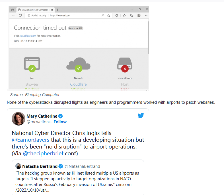Click the 2022-10-10 13:03:14 UTC timestamp
Image resolution: width=224 pixels, height=195 pixels.
[28, 41]
